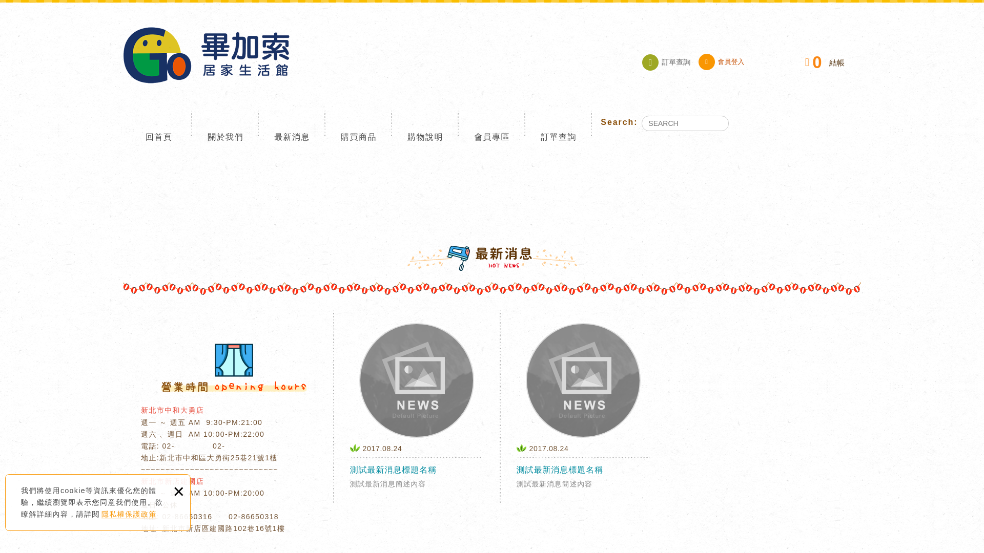The width and height of the screenshot is (984, 553).
Task: Open first 測試最新消息標題名稱 title
Action: tap(393, 470)
